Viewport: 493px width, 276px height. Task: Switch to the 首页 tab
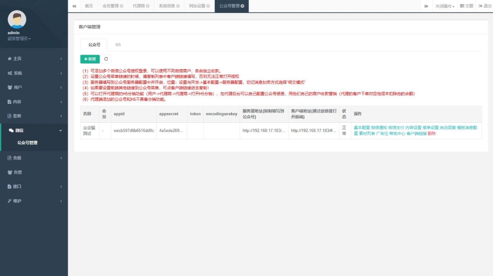[89, 6]
